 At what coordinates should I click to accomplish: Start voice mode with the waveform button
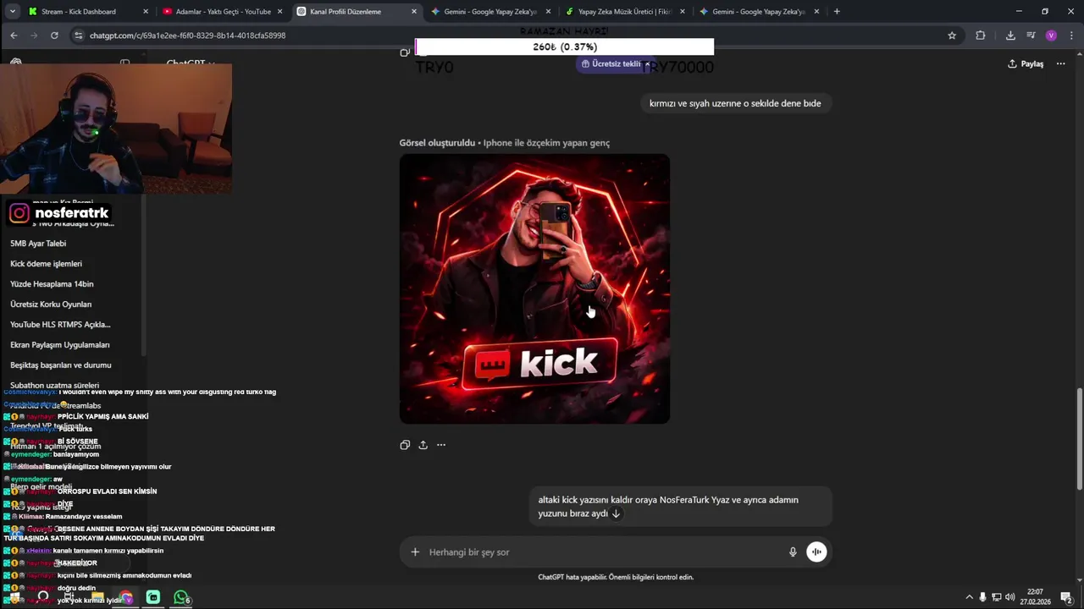pyautogui.click(x=816, y=552)
